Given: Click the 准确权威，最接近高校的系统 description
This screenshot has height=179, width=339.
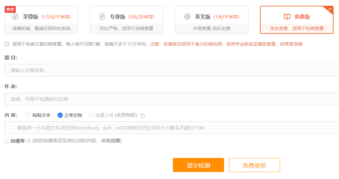Looking at the screenshot, I should click(41, 28).
